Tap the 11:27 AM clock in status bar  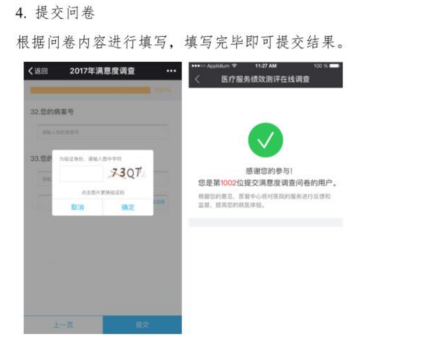pos(266,66)
